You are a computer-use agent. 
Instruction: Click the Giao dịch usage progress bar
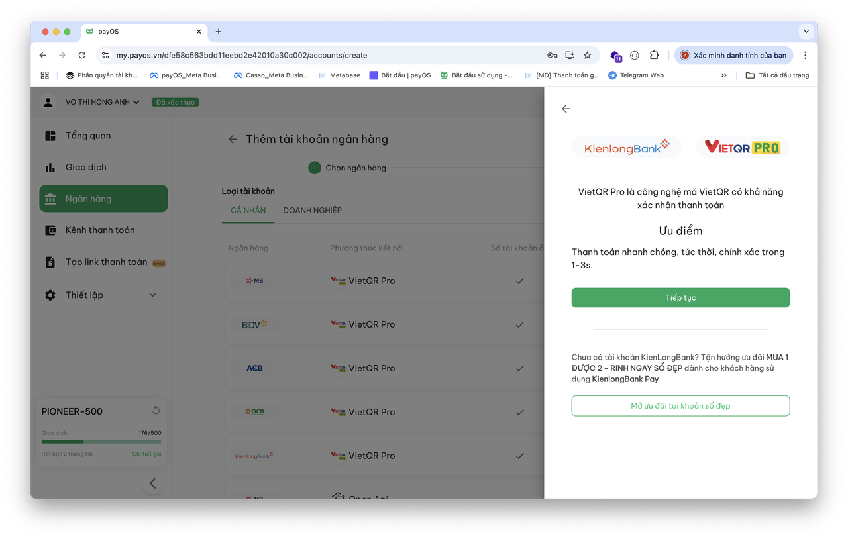(101, 442)
